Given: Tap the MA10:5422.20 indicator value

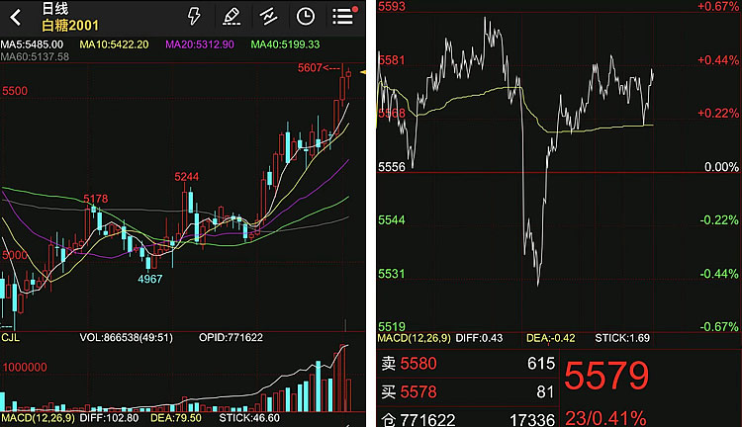Looking at the screenshot, I should 114,44.
